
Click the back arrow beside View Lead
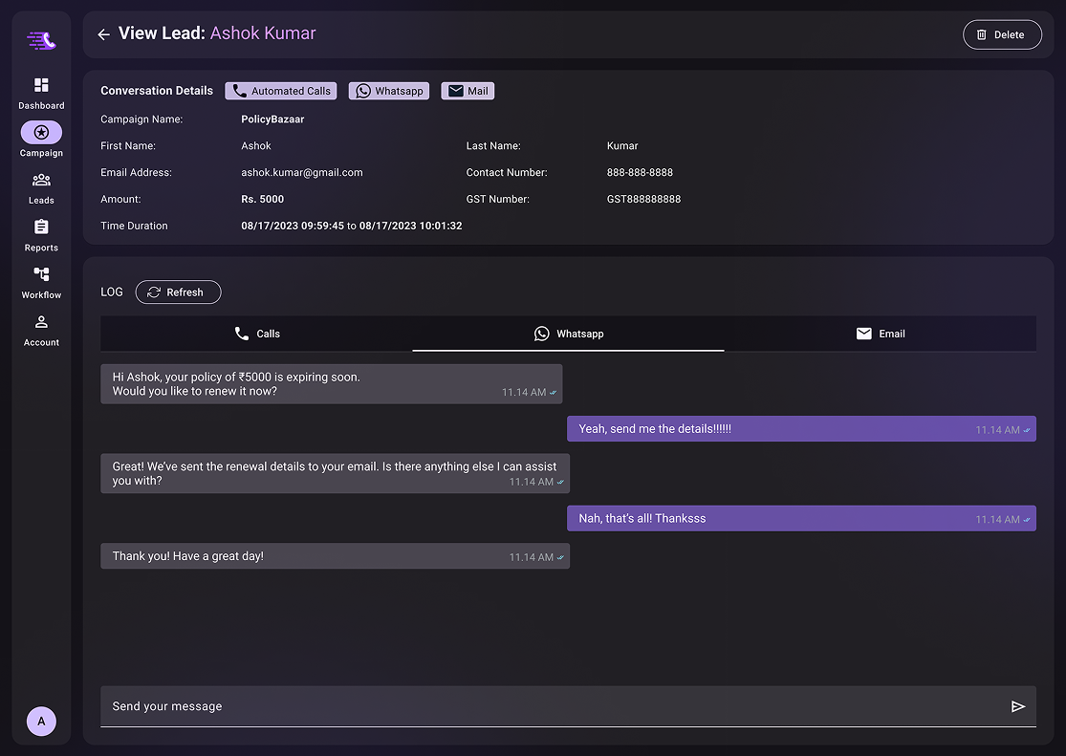click(x=103, y=34)
